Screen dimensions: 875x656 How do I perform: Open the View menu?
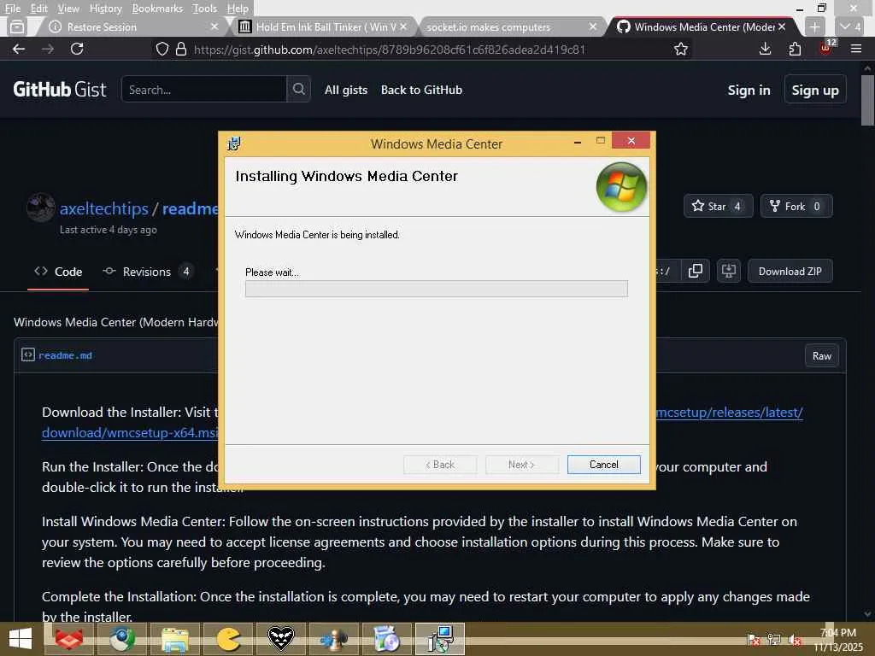(x=68, y=9)
